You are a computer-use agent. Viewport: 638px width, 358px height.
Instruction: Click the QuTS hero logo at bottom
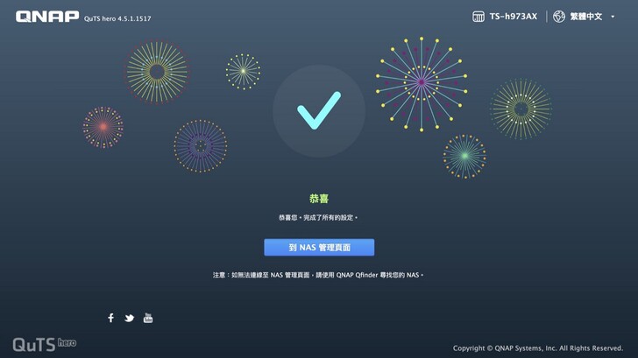point(45,345)
